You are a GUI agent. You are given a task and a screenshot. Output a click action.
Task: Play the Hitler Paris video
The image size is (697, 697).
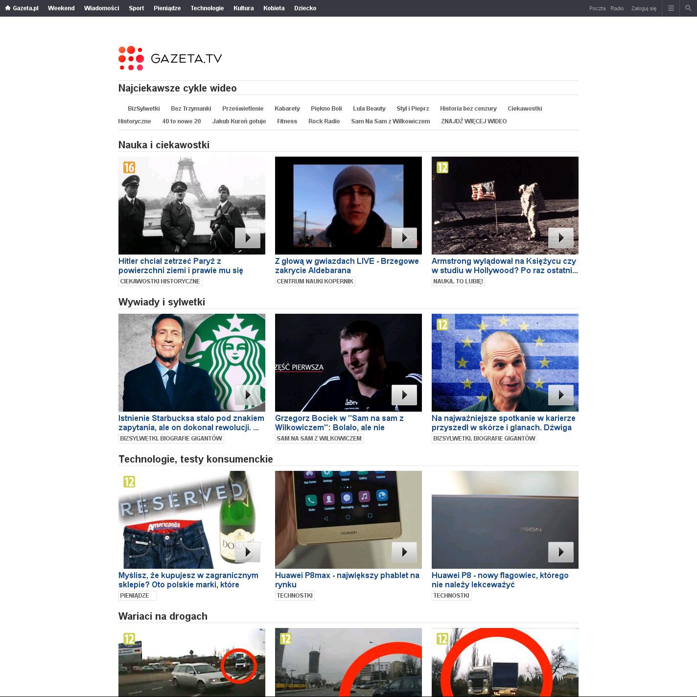coord(247,238)
